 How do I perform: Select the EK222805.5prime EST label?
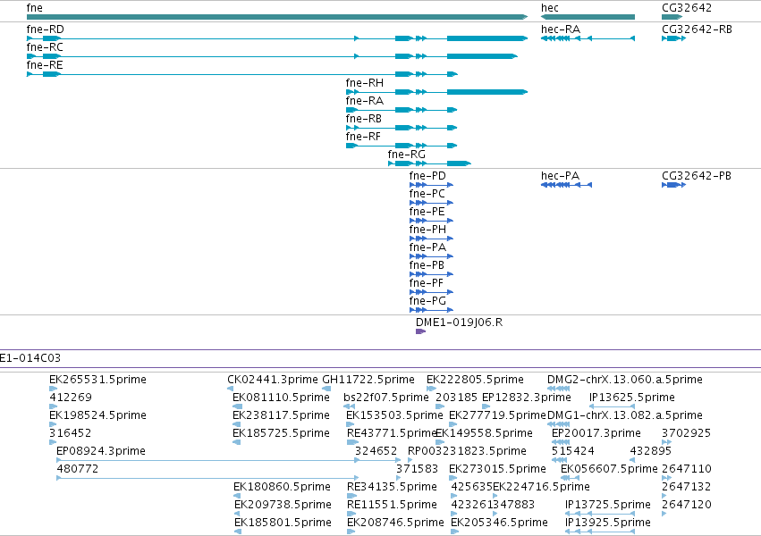(475, 380)
